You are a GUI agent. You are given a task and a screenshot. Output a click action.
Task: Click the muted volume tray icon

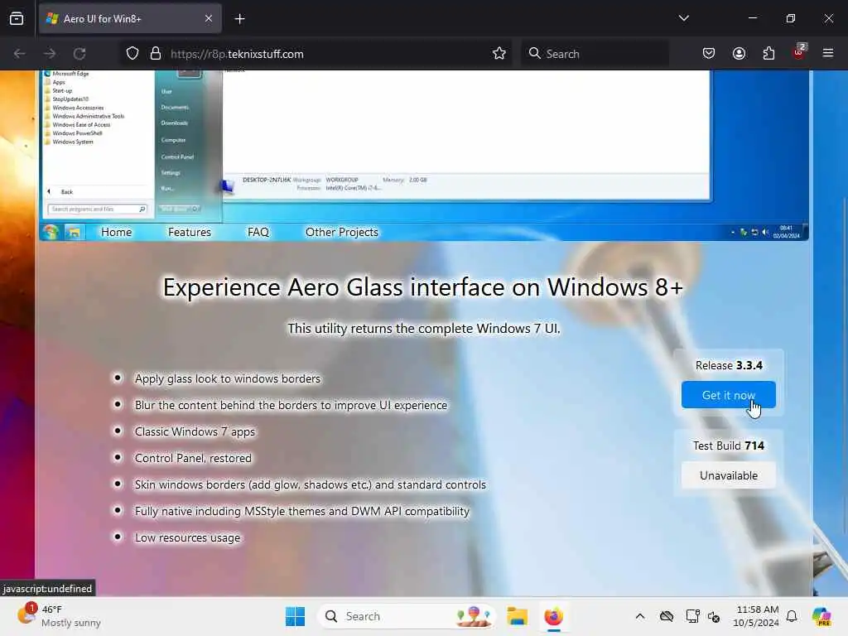pyautogui.click(x=714, y=616)
